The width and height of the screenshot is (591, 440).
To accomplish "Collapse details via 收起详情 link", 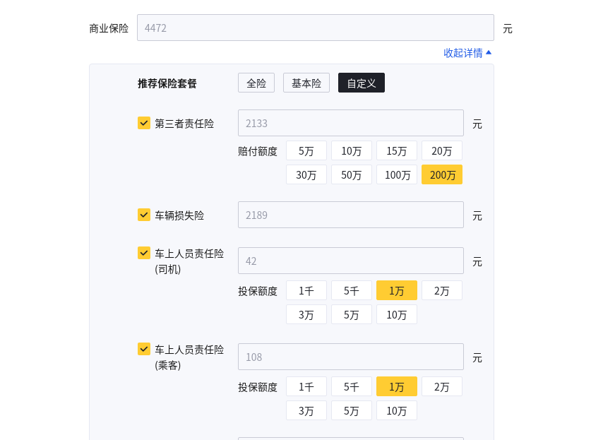I will tap(467, 53).
